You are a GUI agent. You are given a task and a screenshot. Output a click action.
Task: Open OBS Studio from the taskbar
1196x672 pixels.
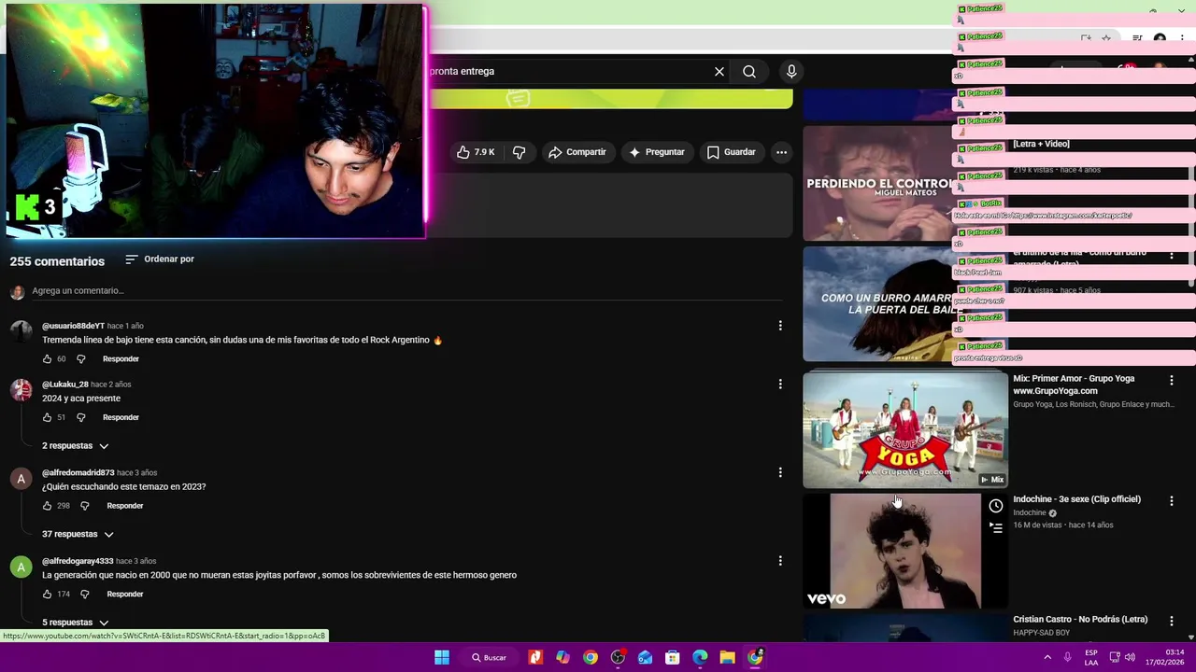[618, 657]
